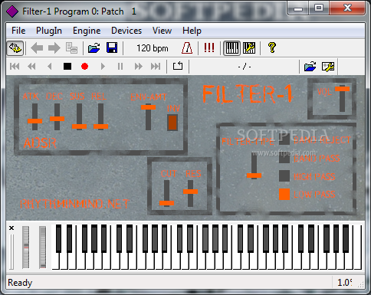Click the modulation wheel beside keyboard
Viewport: 371px width, 295px height.
tap(43, 247)
